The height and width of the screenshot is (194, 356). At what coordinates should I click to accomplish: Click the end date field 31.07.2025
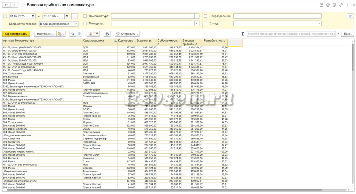pyautogui.click(x=53, y=16)
